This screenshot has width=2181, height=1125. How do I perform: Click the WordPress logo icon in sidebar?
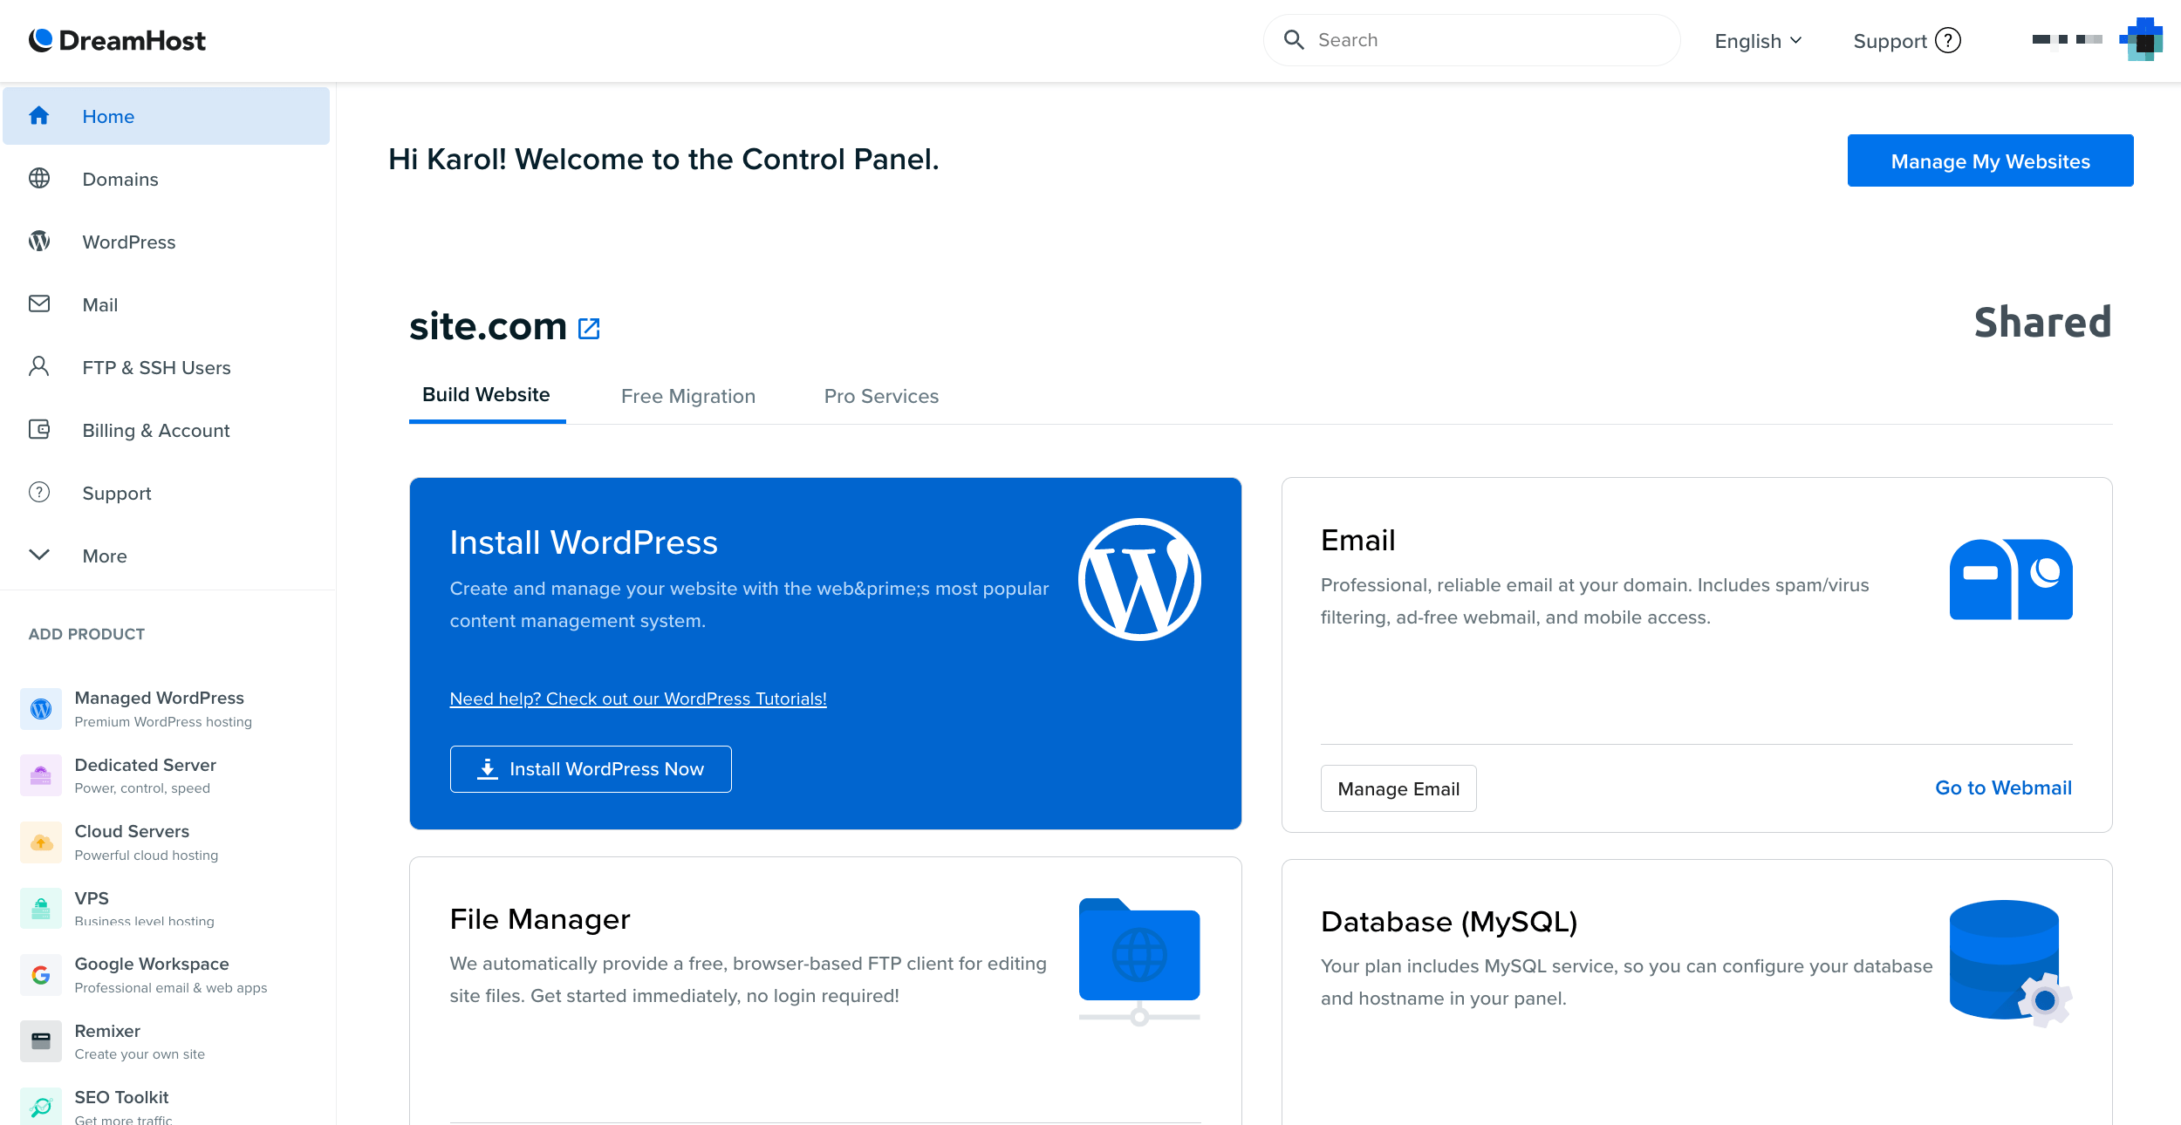[39, 241]
